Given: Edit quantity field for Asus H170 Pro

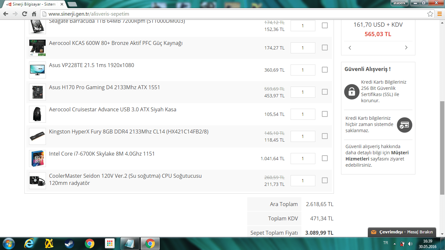Looking at the screenshot, I should point(303,92).
